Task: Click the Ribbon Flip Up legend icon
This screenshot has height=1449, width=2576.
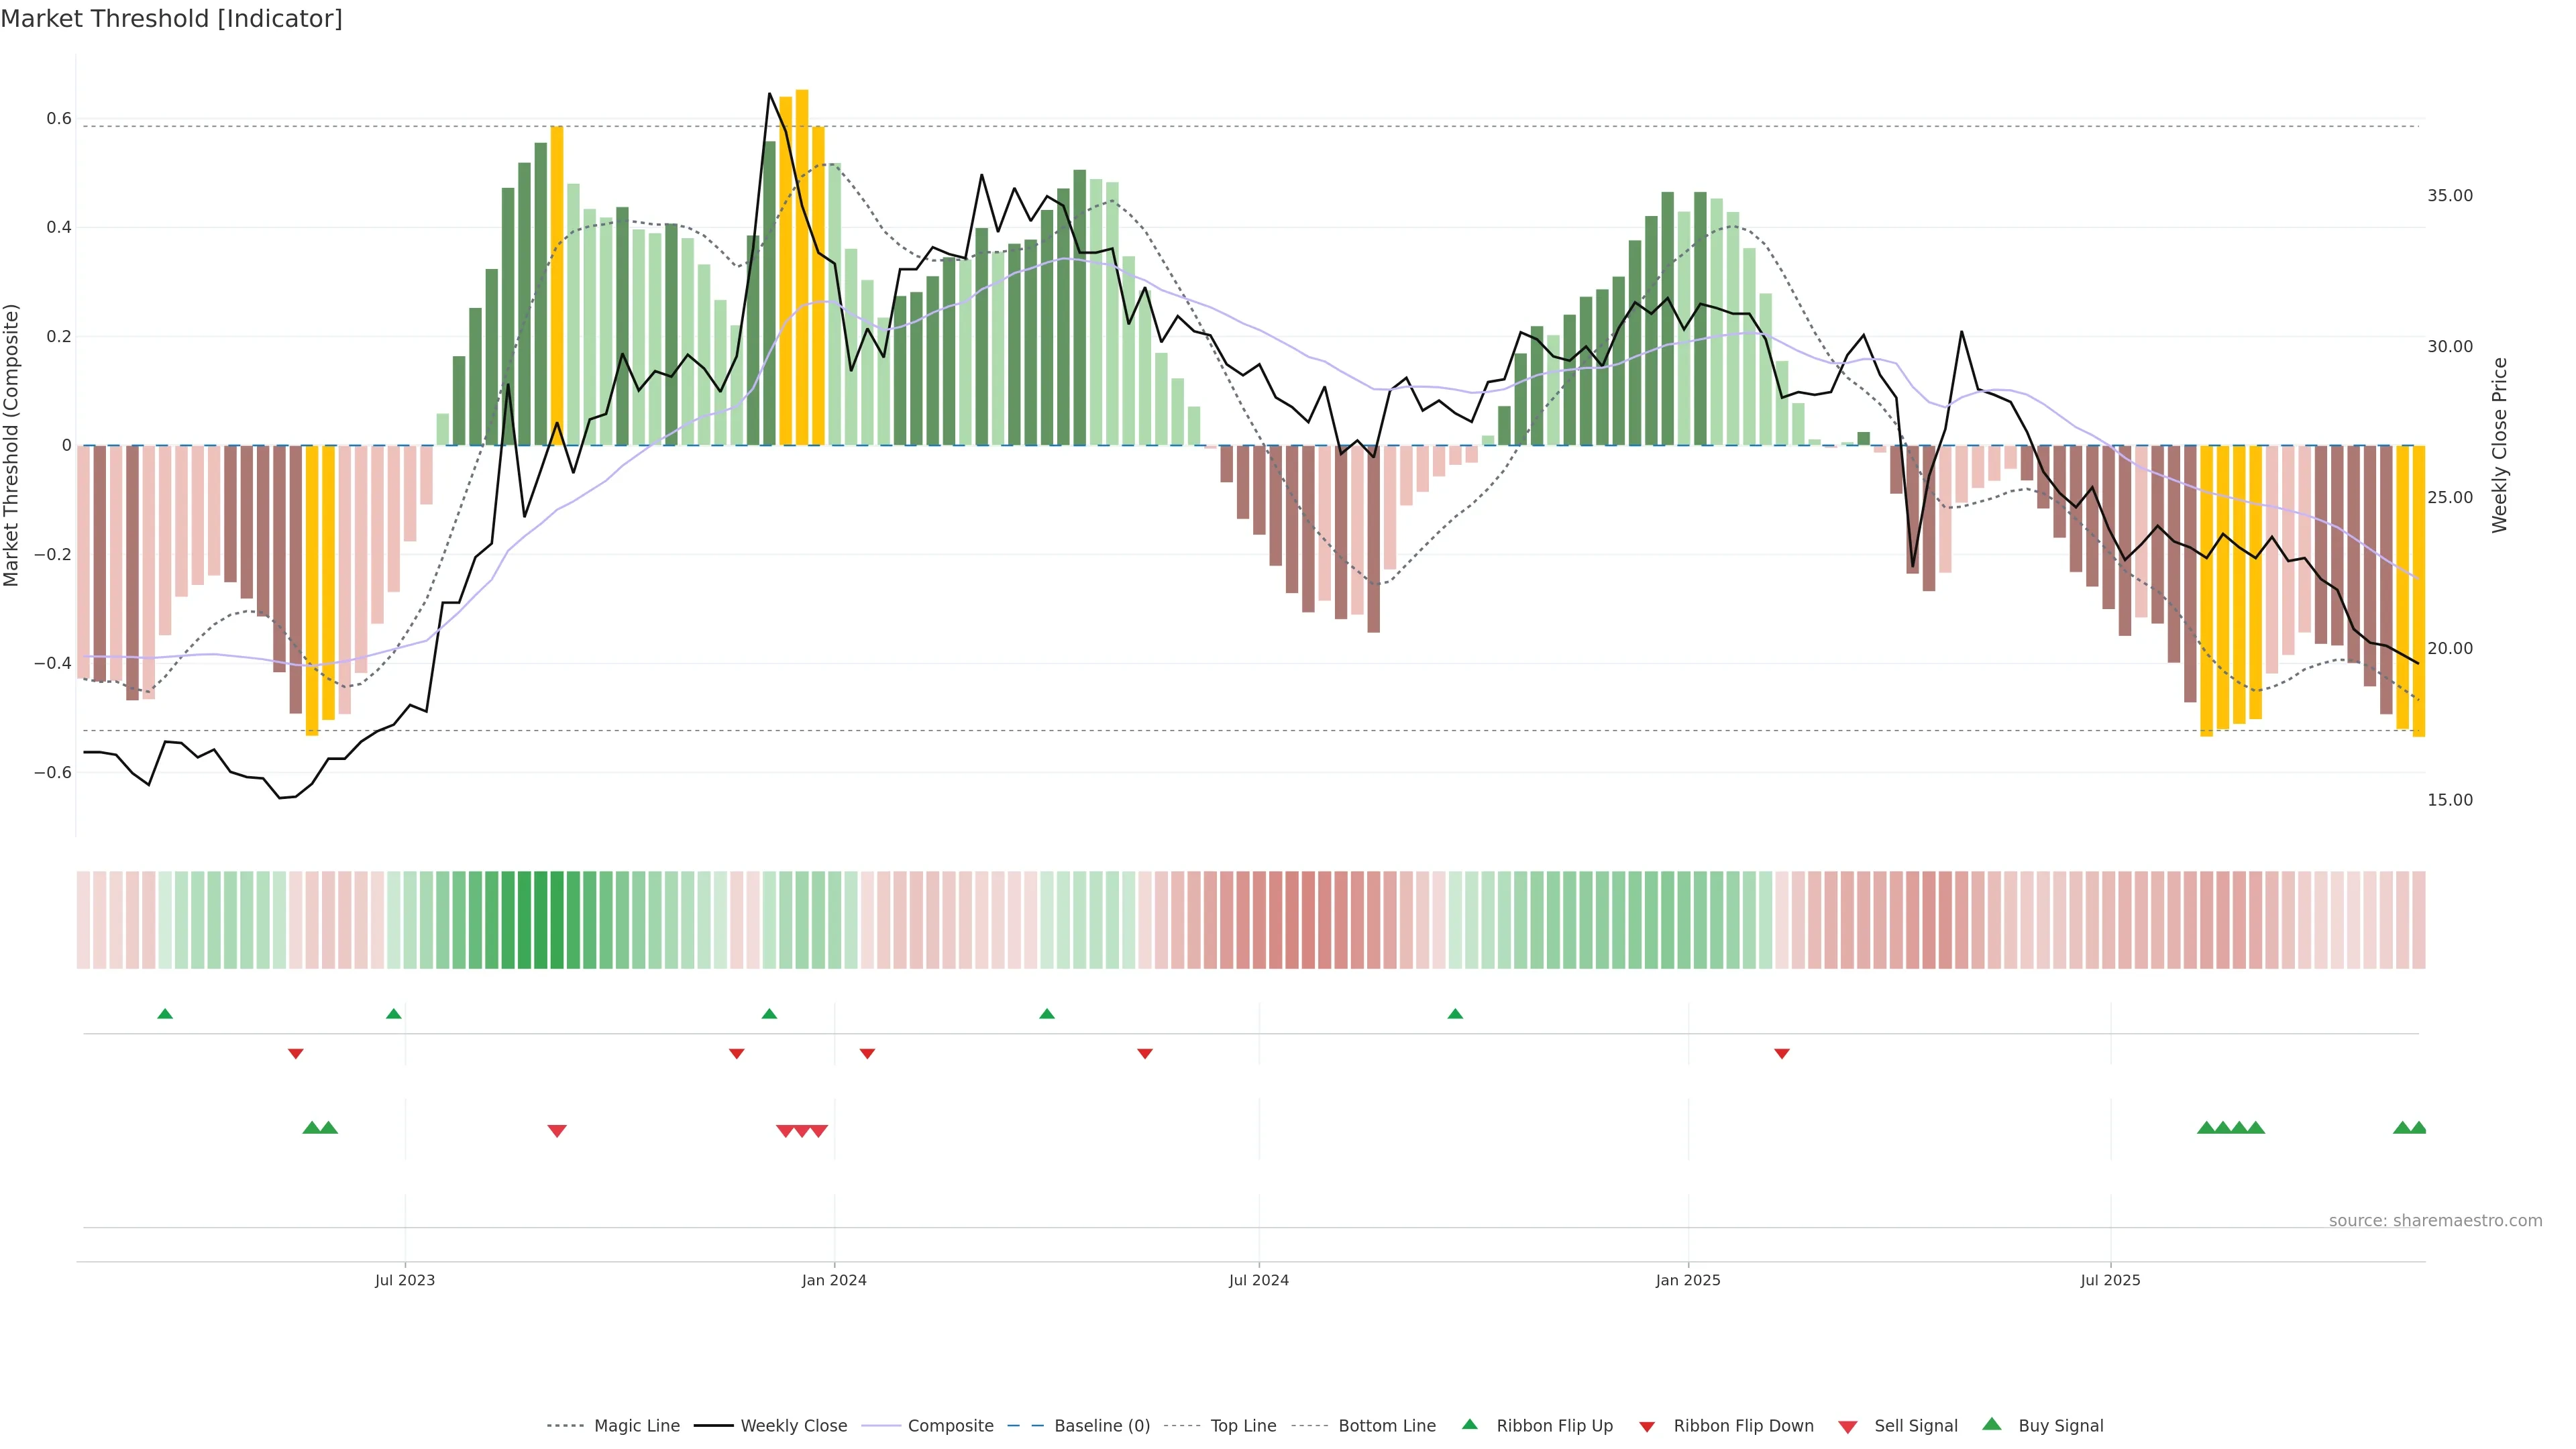Action: pyautogui.click(x=1469, y=1424)
